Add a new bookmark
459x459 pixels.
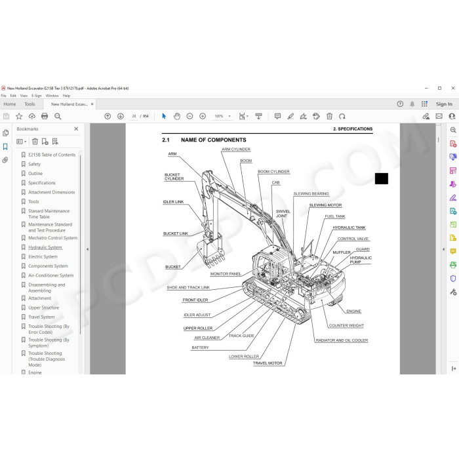click(x=45, y=142)
